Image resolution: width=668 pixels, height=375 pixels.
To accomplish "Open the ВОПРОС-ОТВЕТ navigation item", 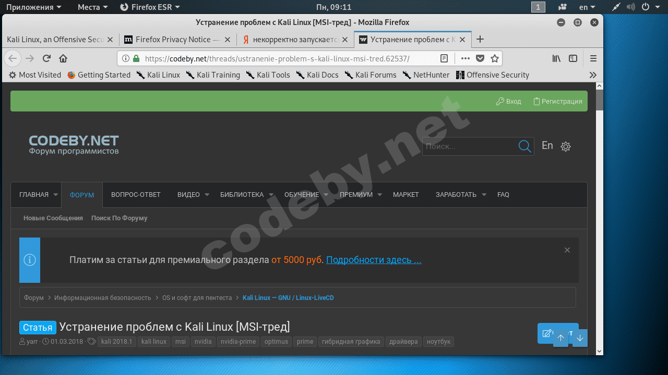I will [x=136, y=195].
